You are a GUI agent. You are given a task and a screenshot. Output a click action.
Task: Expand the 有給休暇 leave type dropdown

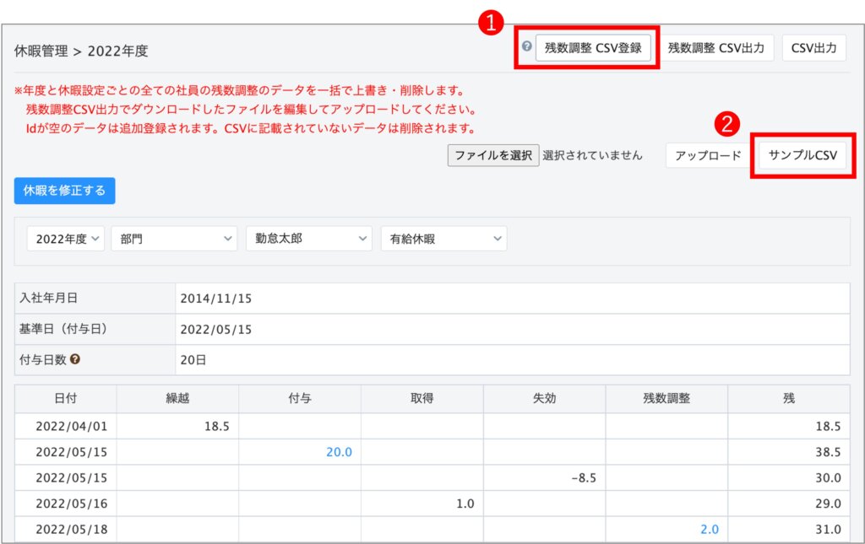pos(443,239)
